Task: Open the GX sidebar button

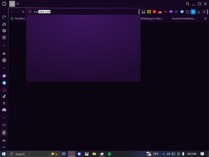Action: coord(4,141)
